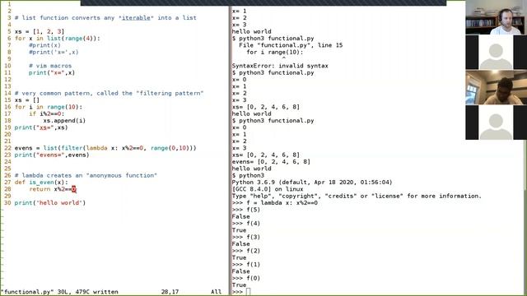Click the 'All' scroll indicator in vim status
This screenshot has width=527, height=296.
pyautogui.click(x=216, y=292)
